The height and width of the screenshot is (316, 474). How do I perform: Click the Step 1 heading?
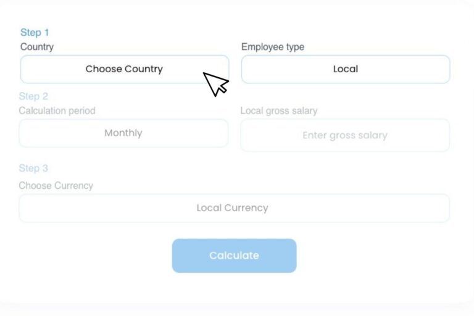tap(35, 32)
